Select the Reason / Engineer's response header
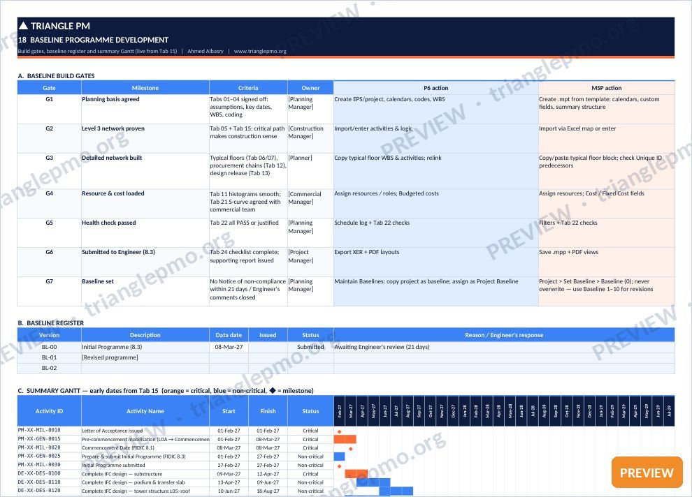This screenshot has width=692, height=497. (x=504, y=335)
